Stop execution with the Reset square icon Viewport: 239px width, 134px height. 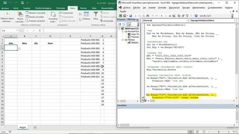click(x=170, y=16)
